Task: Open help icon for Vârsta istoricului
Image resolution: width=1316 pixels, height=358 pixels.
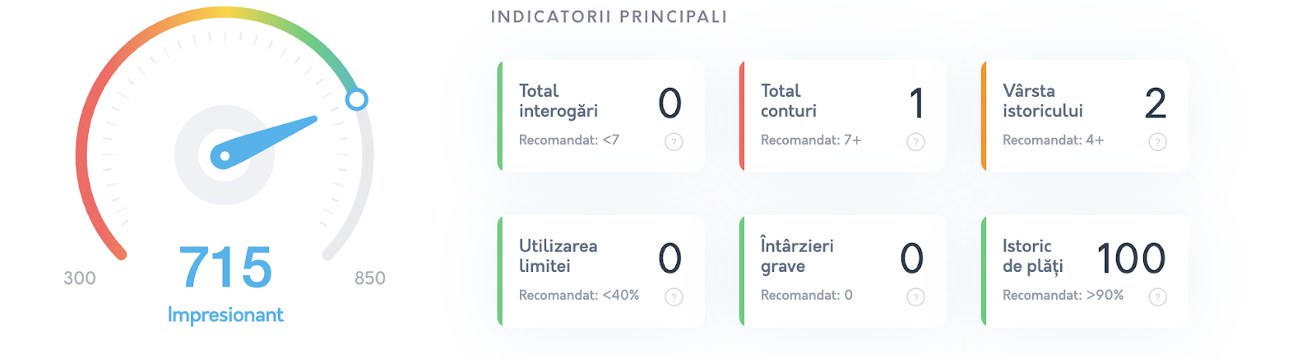Action: (1157, 142)
